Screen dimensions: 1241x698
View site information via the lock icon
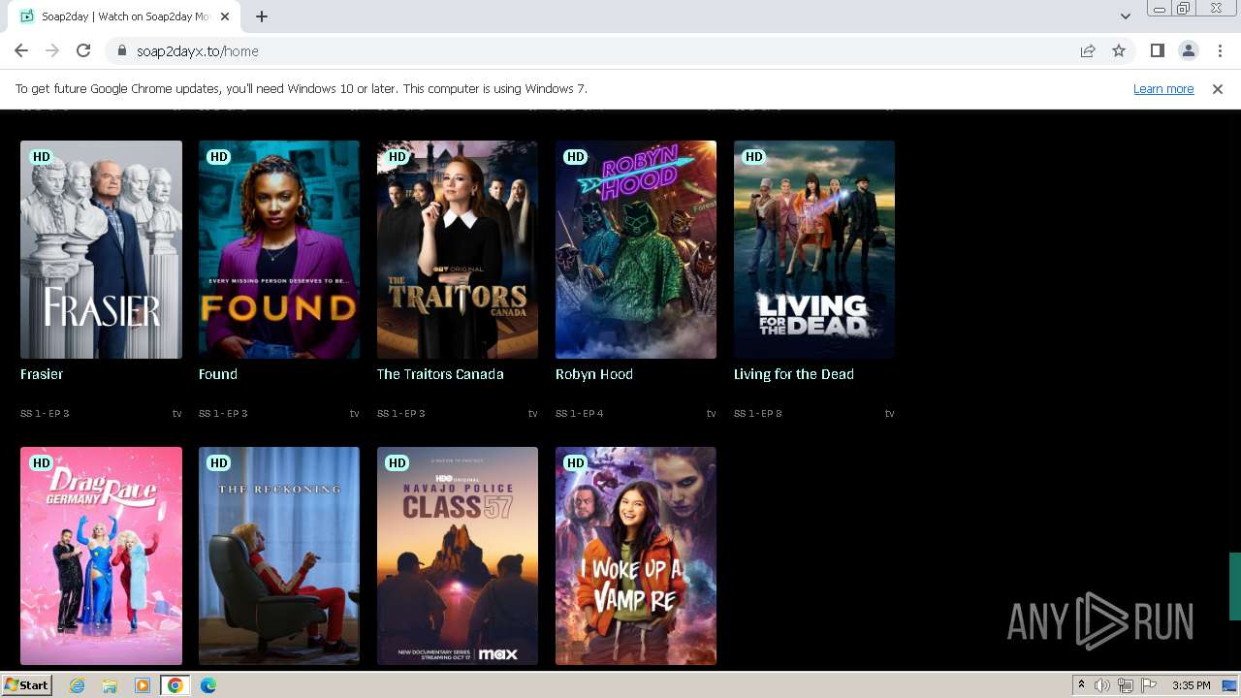pyautogui.click(x=122, y=51)
